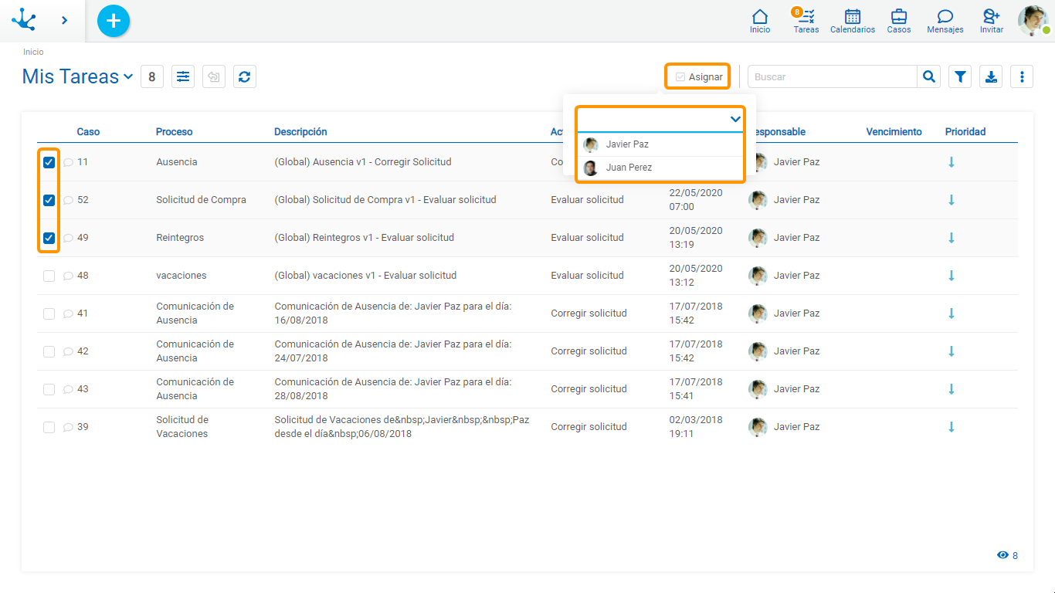
Task: Expand the Mis Tareas title dropdown
Action: pyautogui.click(x=128, y=76)
